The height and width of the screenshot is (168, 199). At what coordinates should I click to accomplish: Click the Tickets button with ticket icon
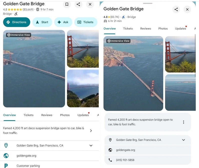point(85,22)
